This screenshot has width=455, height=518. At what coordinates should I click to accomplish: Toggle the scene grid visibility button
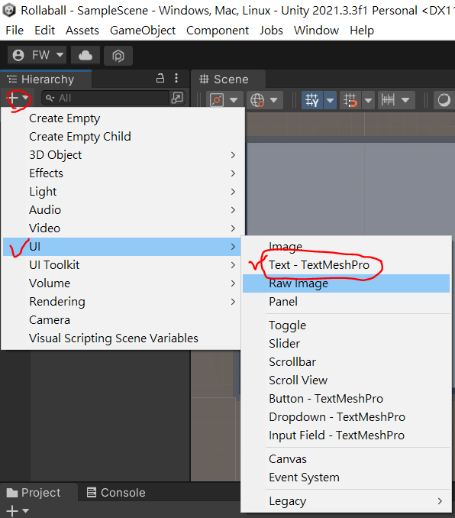point(312,100)
